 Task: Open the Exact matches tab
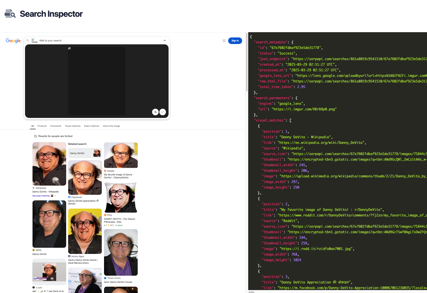(92, 126)
